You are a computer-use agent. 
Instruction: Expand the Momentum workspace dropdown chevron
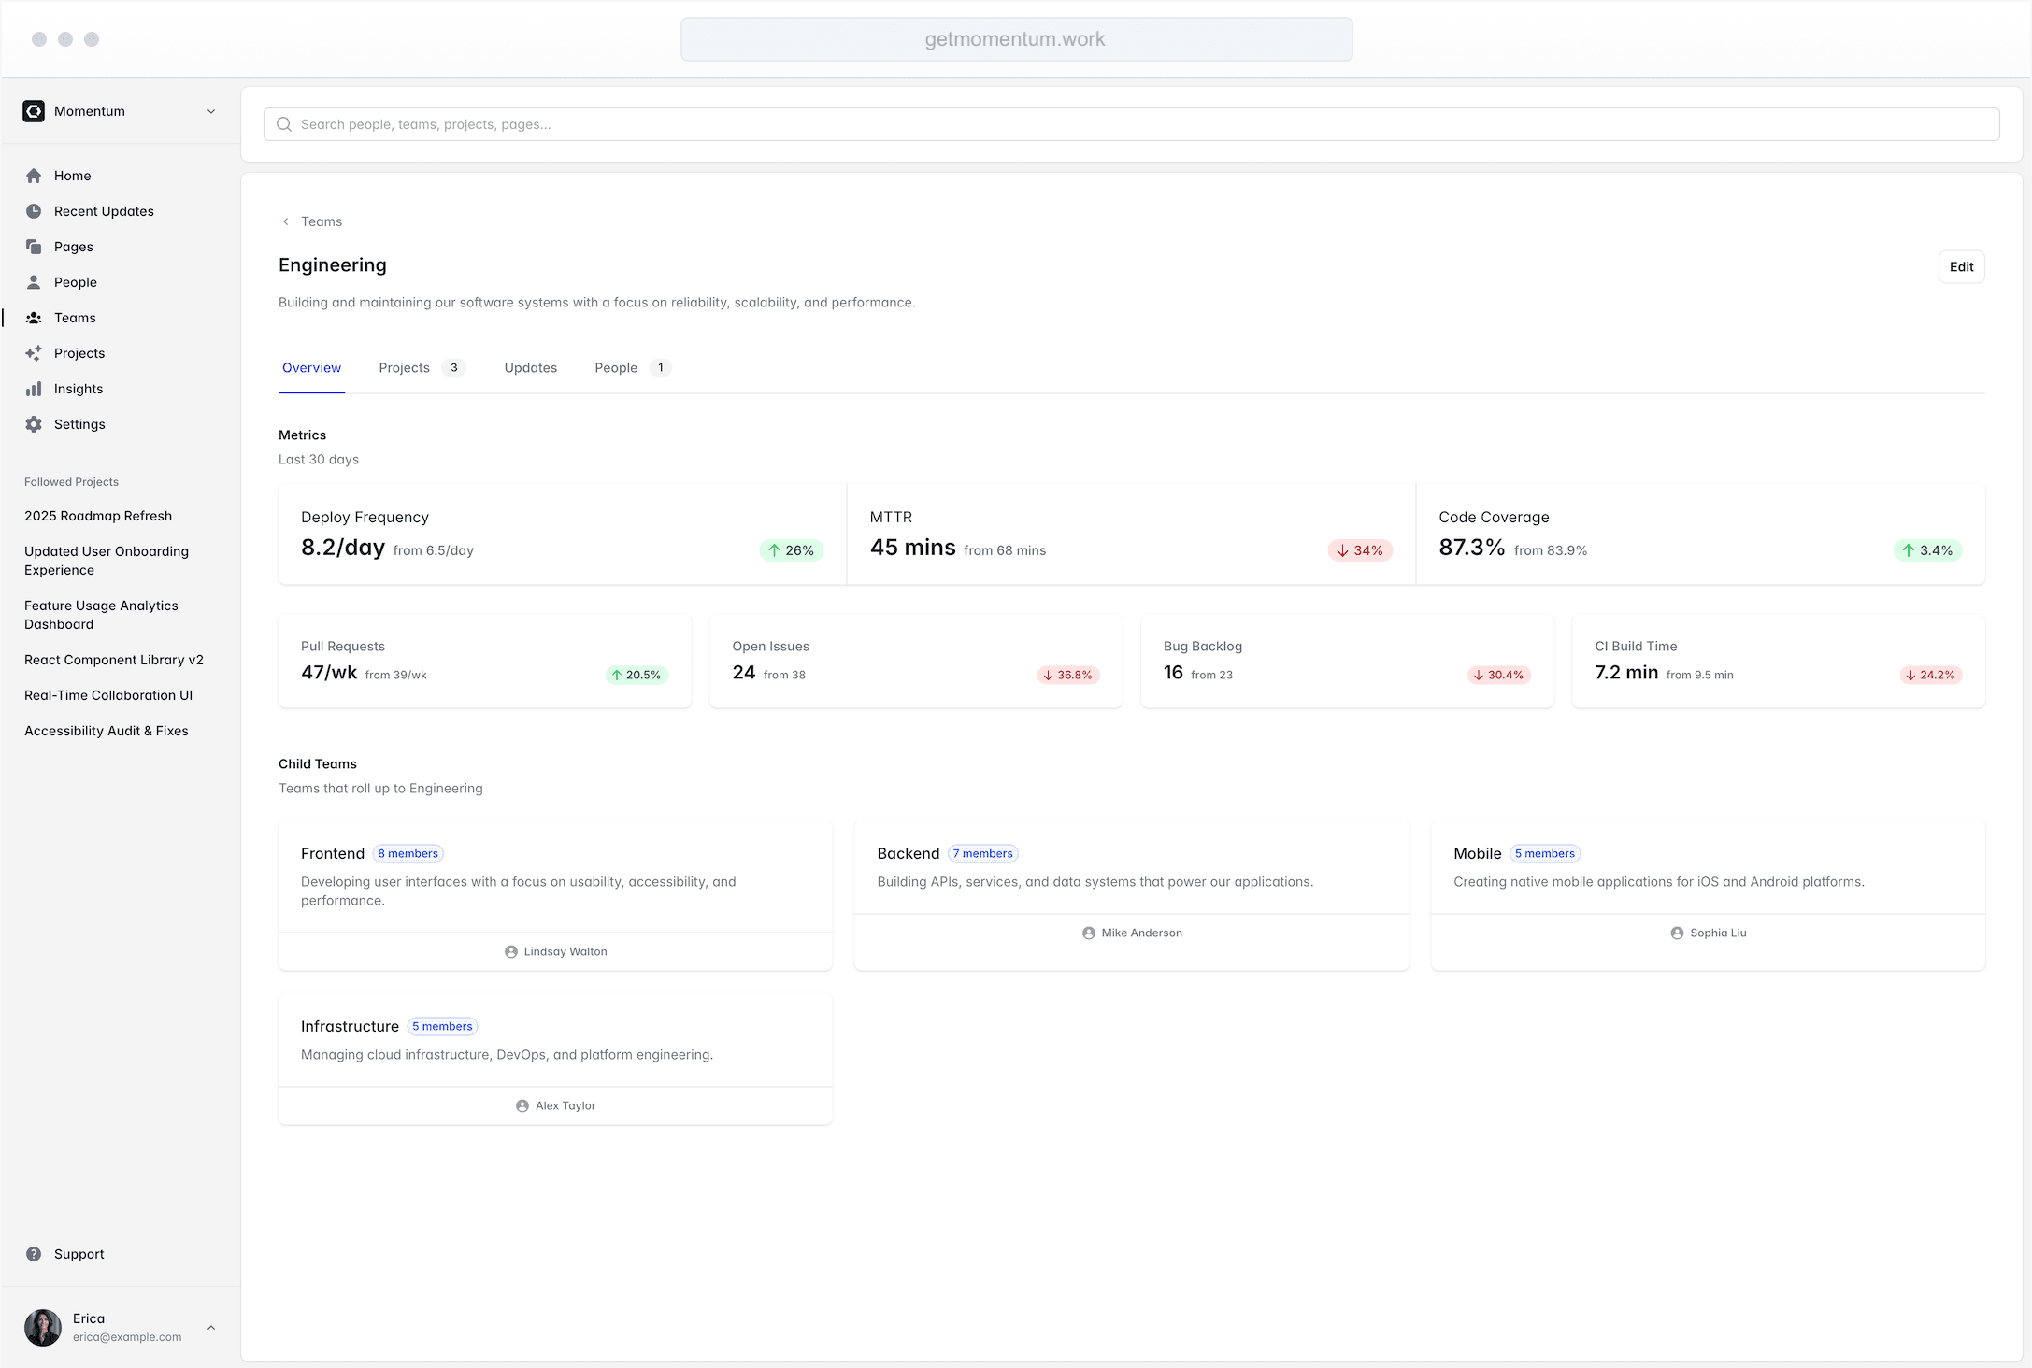coord(211,111)
